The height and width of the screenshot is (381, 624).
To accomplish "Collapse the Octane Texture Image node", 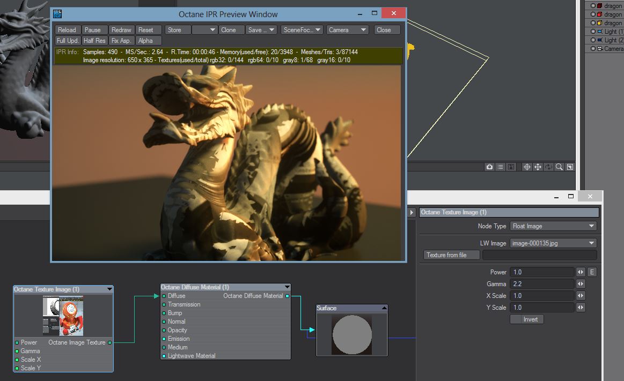I will click(109, 289).
